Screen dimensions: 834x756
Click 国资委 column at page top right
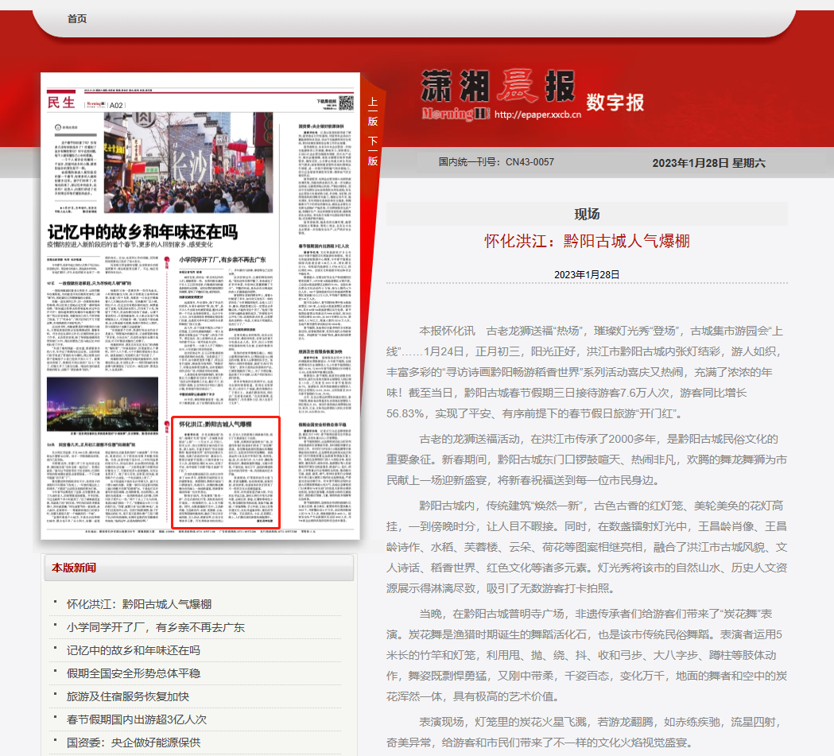324,179
